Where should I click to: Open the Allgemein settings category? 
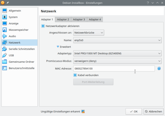[20, 11]
